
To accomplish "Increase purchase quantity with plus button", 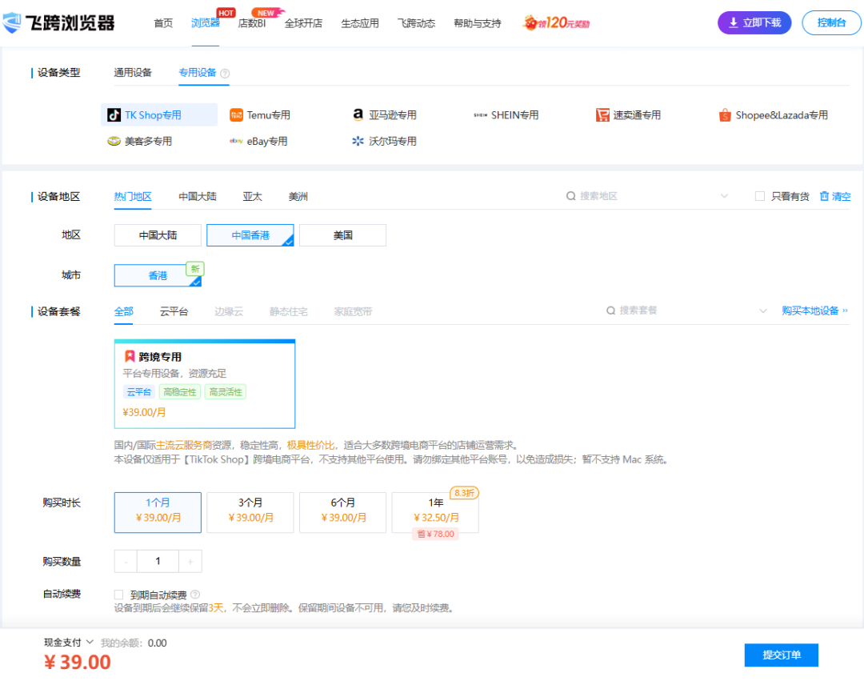I will 190,562.
